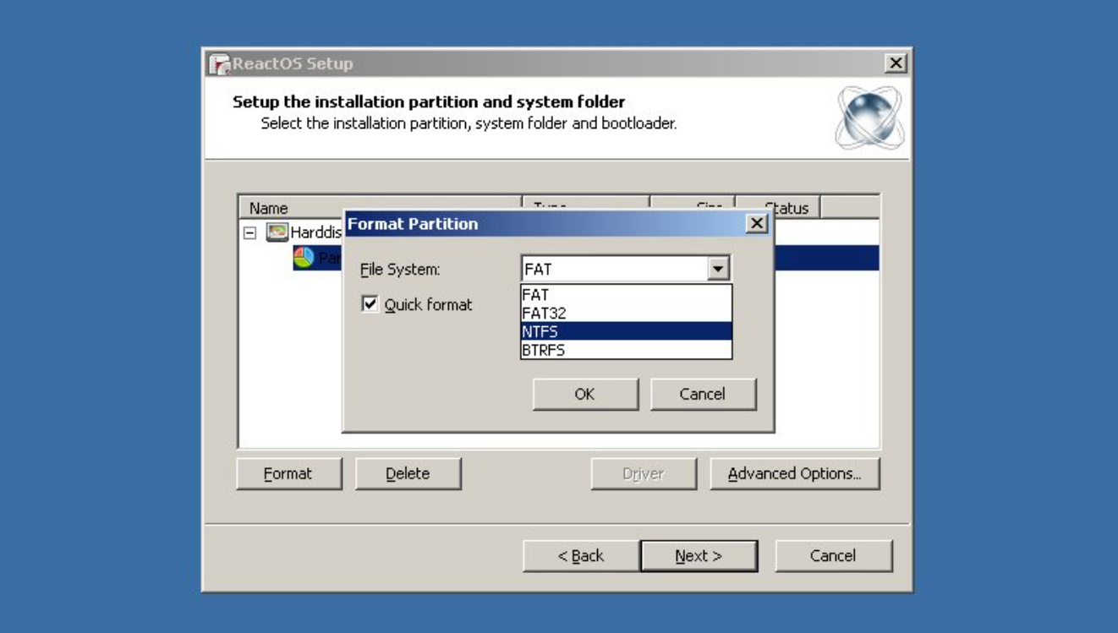Go to the previous step with Back
Viewport: 1118px width, 633px height.
(581, 555)
